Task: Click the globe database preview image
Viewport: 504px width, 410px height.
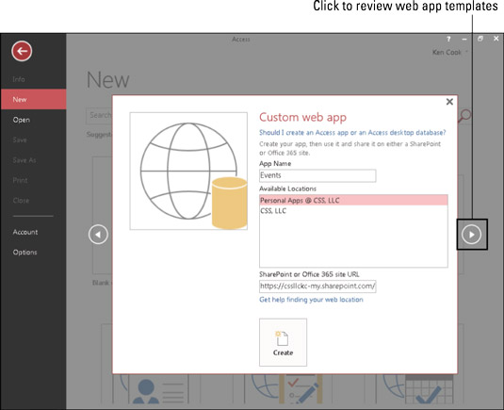Action: (x=188, y=172)
